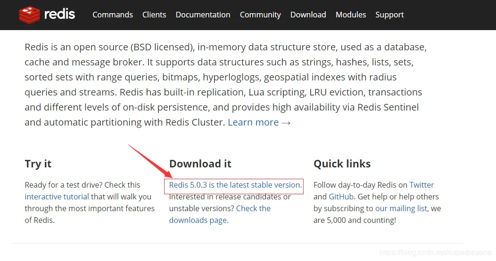Click Redis 5.0.3 latest stable version link
496x261 pixels.
[x=235, y=185]
